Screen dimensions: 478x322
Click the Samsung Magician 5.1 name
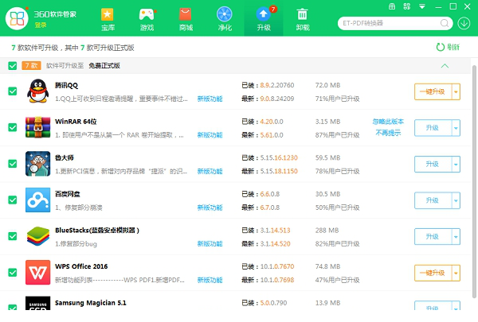[91, 303]
